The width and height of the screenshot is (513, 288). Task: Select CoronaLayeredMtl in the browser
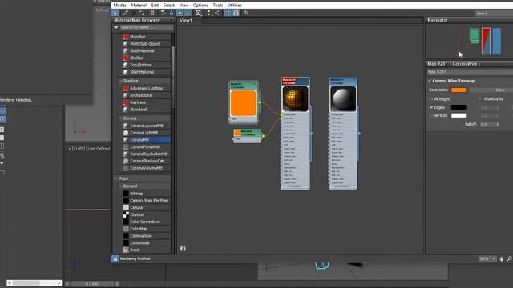pyautogui.click(x=146, y=126)
